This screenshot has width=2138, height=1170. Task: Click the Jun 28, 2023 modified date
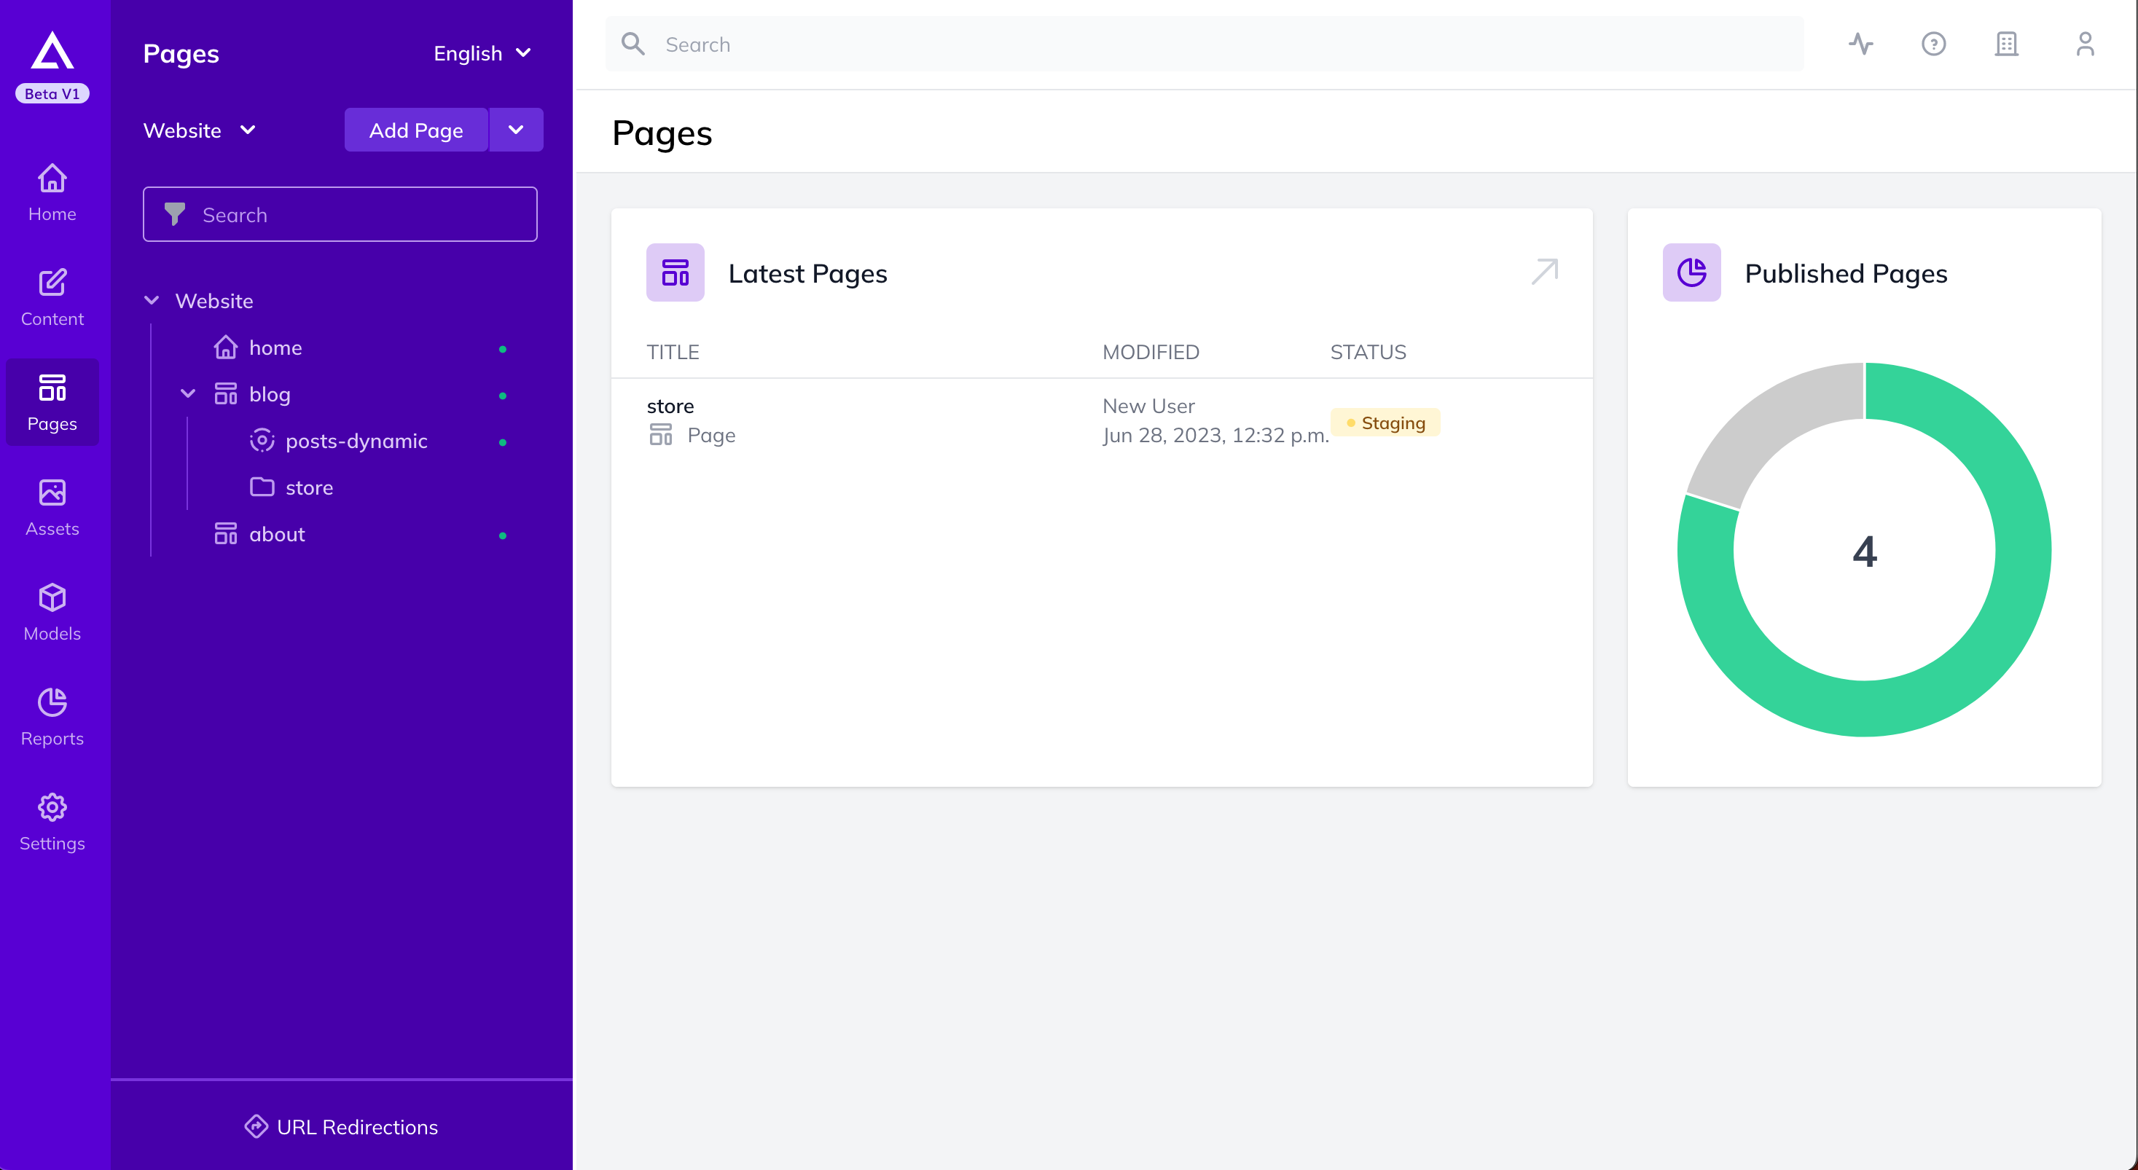pos(1215,435)
